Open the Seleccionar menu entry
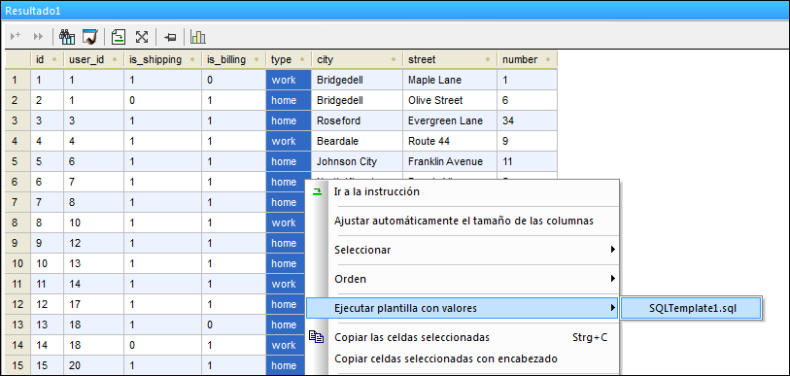Screen dimensions: 790x376 click(463, 250)
